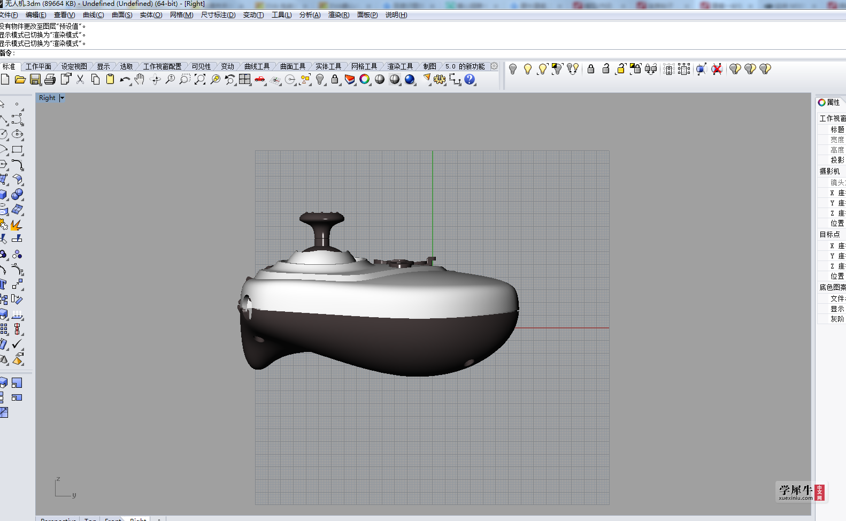Click the Dimension tool icon
This screenshot has width=846, height=521.
[455, 80]
